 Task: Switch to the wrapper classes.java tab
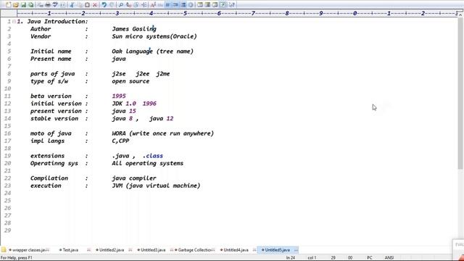pos(29,250)
